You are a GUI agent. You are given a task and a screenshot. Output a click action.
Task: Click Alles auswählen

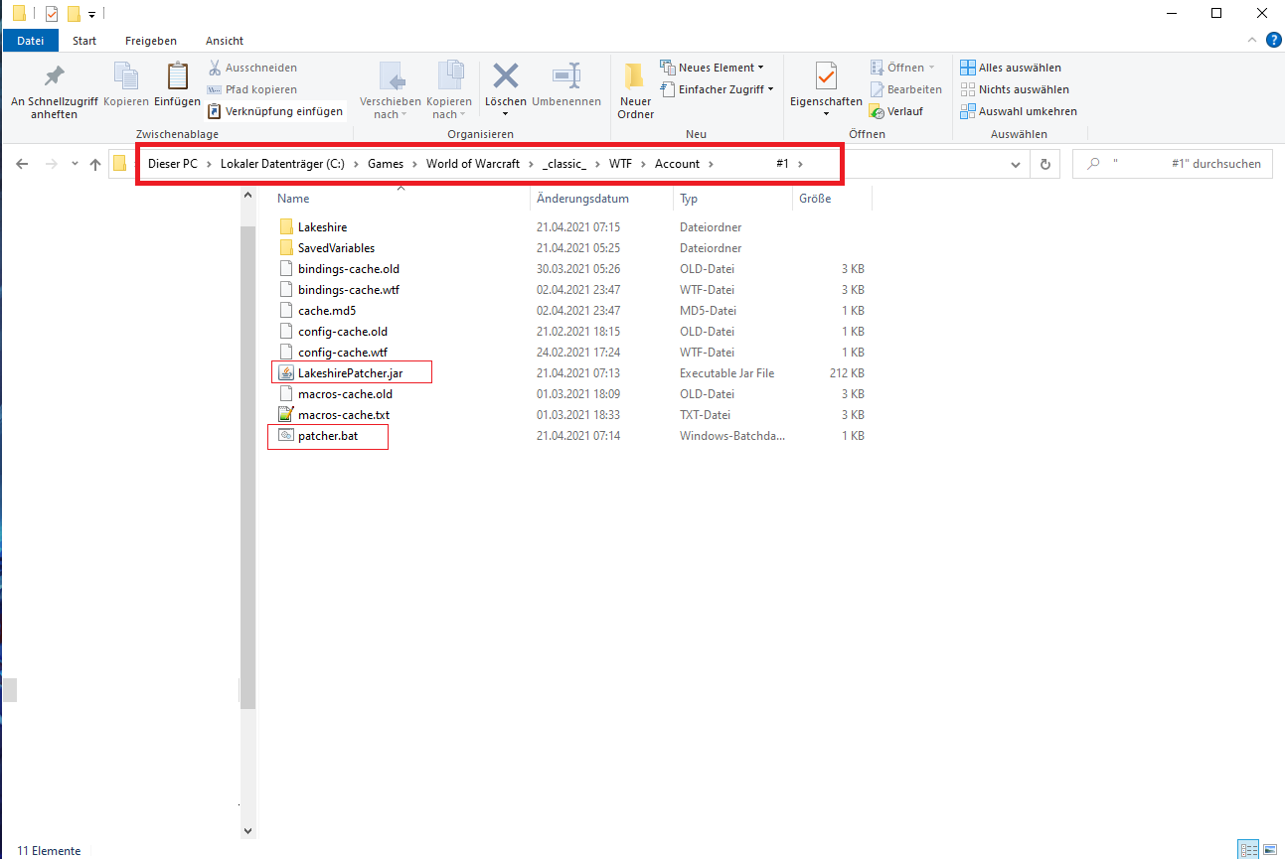[1011, 68]
